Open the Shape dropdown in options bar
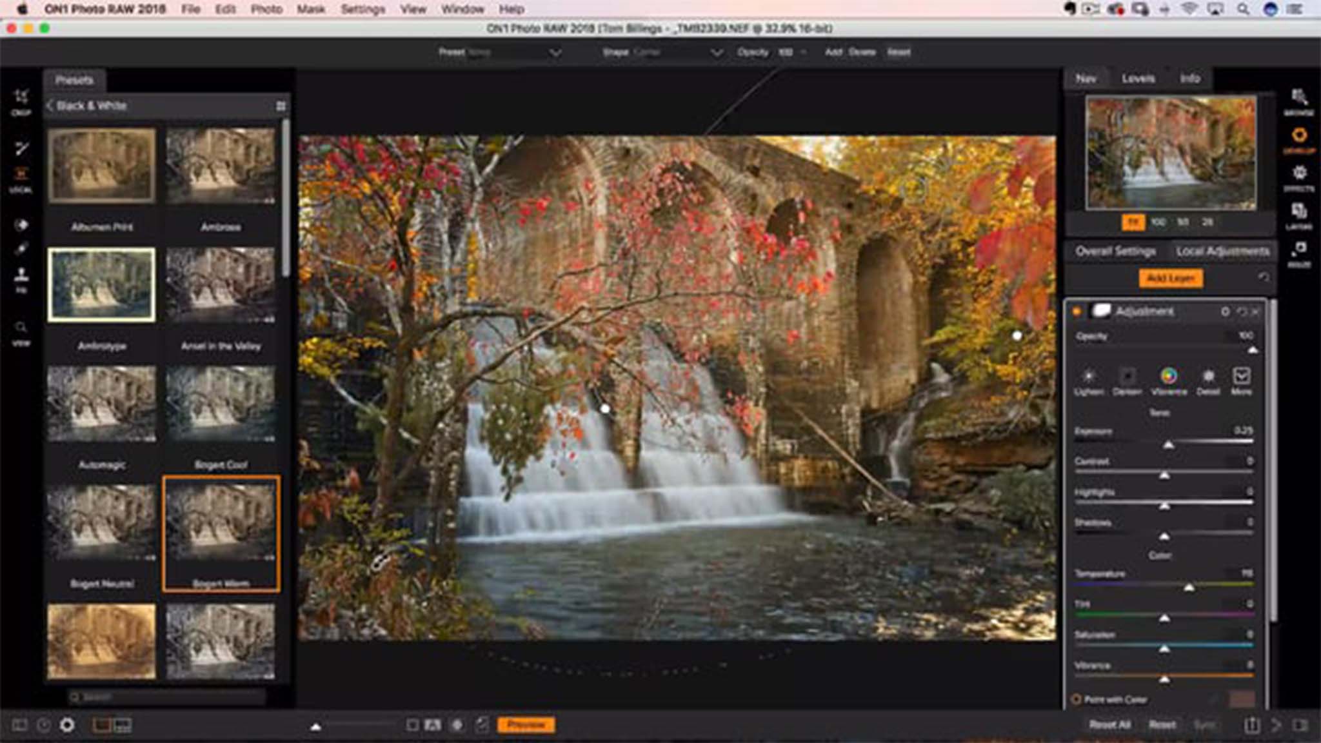Viewport: 1321px width, 743px height. point(716,52)
